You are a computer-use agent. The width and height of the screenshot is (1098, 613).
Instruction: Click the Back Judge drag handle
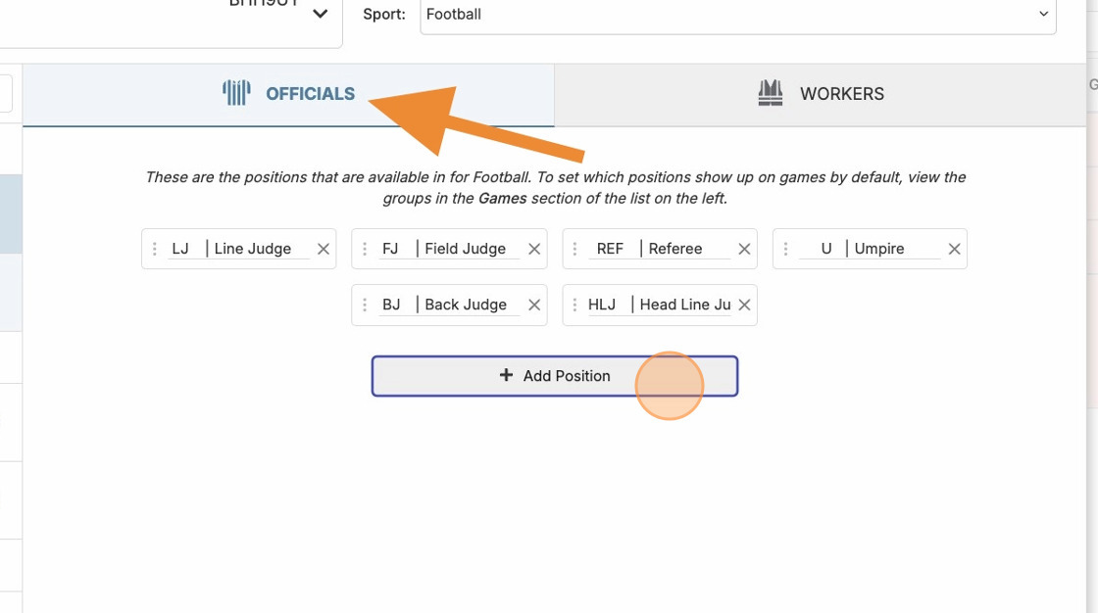coord(365,305)
